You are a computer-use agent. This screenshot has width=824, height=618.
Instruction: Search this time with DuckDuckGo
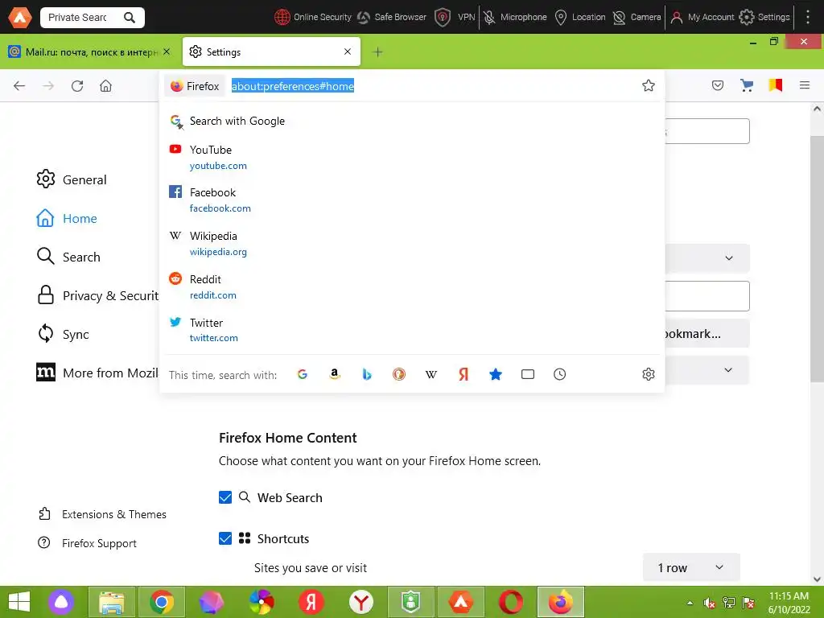tap(399, 374)
